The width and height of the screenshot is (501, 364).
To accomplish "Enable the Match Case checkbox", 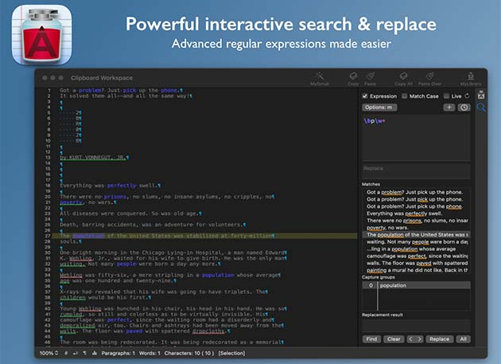I will point(403,96).
